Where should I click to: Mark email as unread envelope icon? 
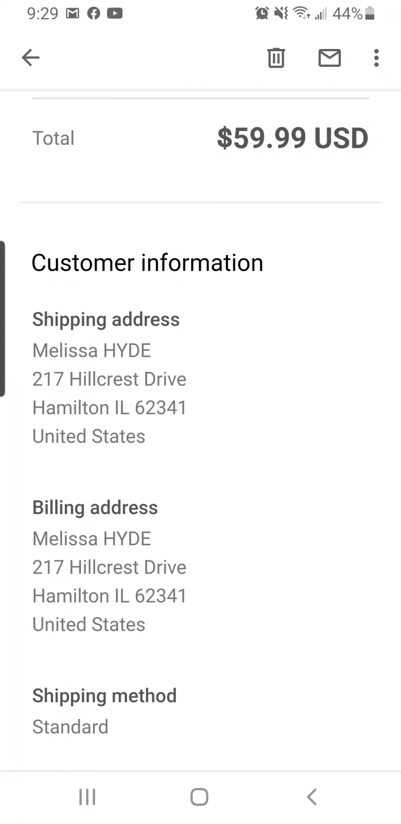pyautogui.click(x=330, y=58)
